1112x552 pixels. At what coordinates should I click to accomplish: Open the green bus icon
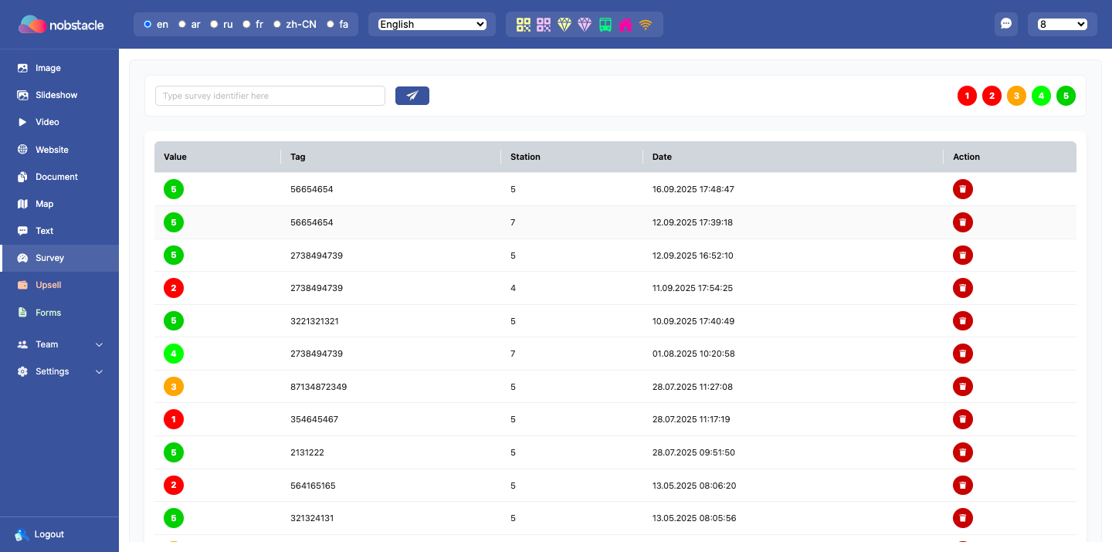point(605,25)
